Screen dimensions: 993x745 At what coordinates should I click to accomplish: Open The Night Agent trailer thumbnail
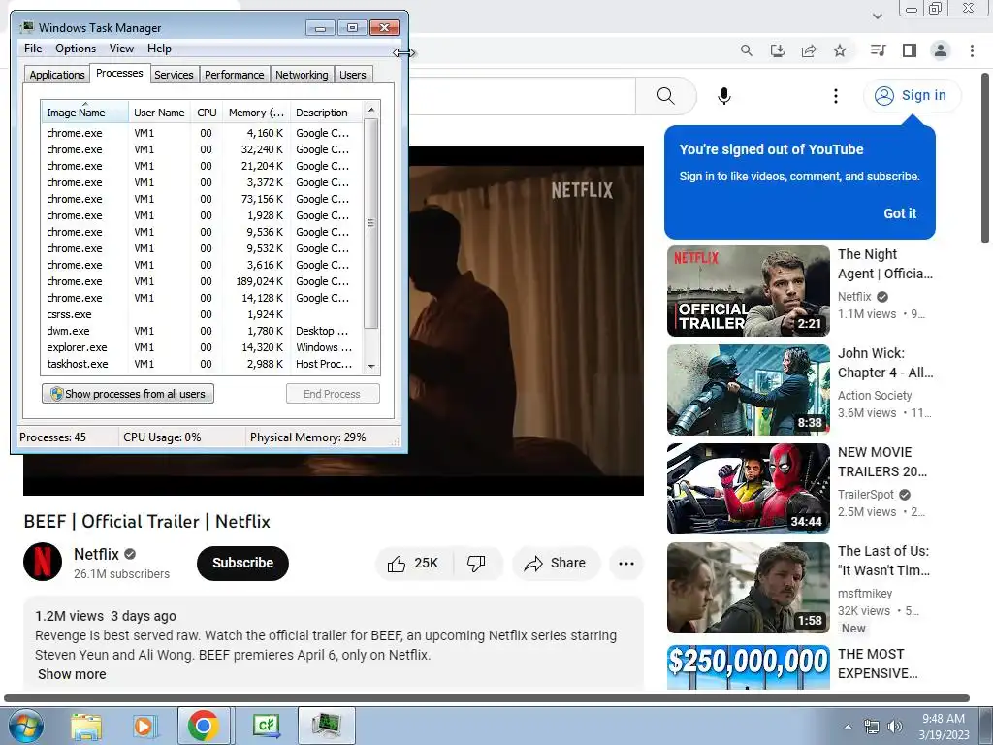coord(749,291)
